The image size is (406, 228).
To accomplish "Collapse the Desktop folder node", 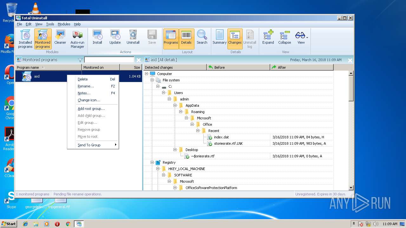I will (175, 150).
